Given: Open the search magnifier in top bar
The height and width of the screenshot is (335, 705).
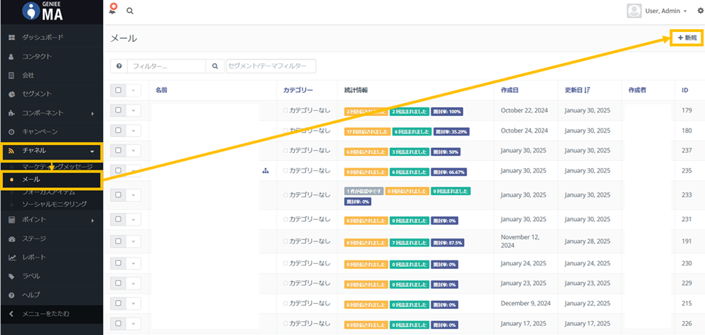Looking at the screenshot, I should point(130,11).
